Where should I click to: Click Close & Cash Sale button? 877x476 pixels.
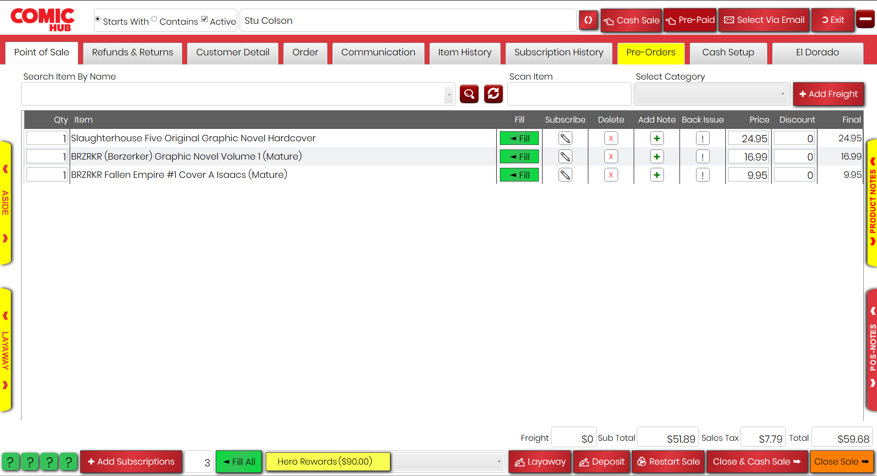point(757,462)
